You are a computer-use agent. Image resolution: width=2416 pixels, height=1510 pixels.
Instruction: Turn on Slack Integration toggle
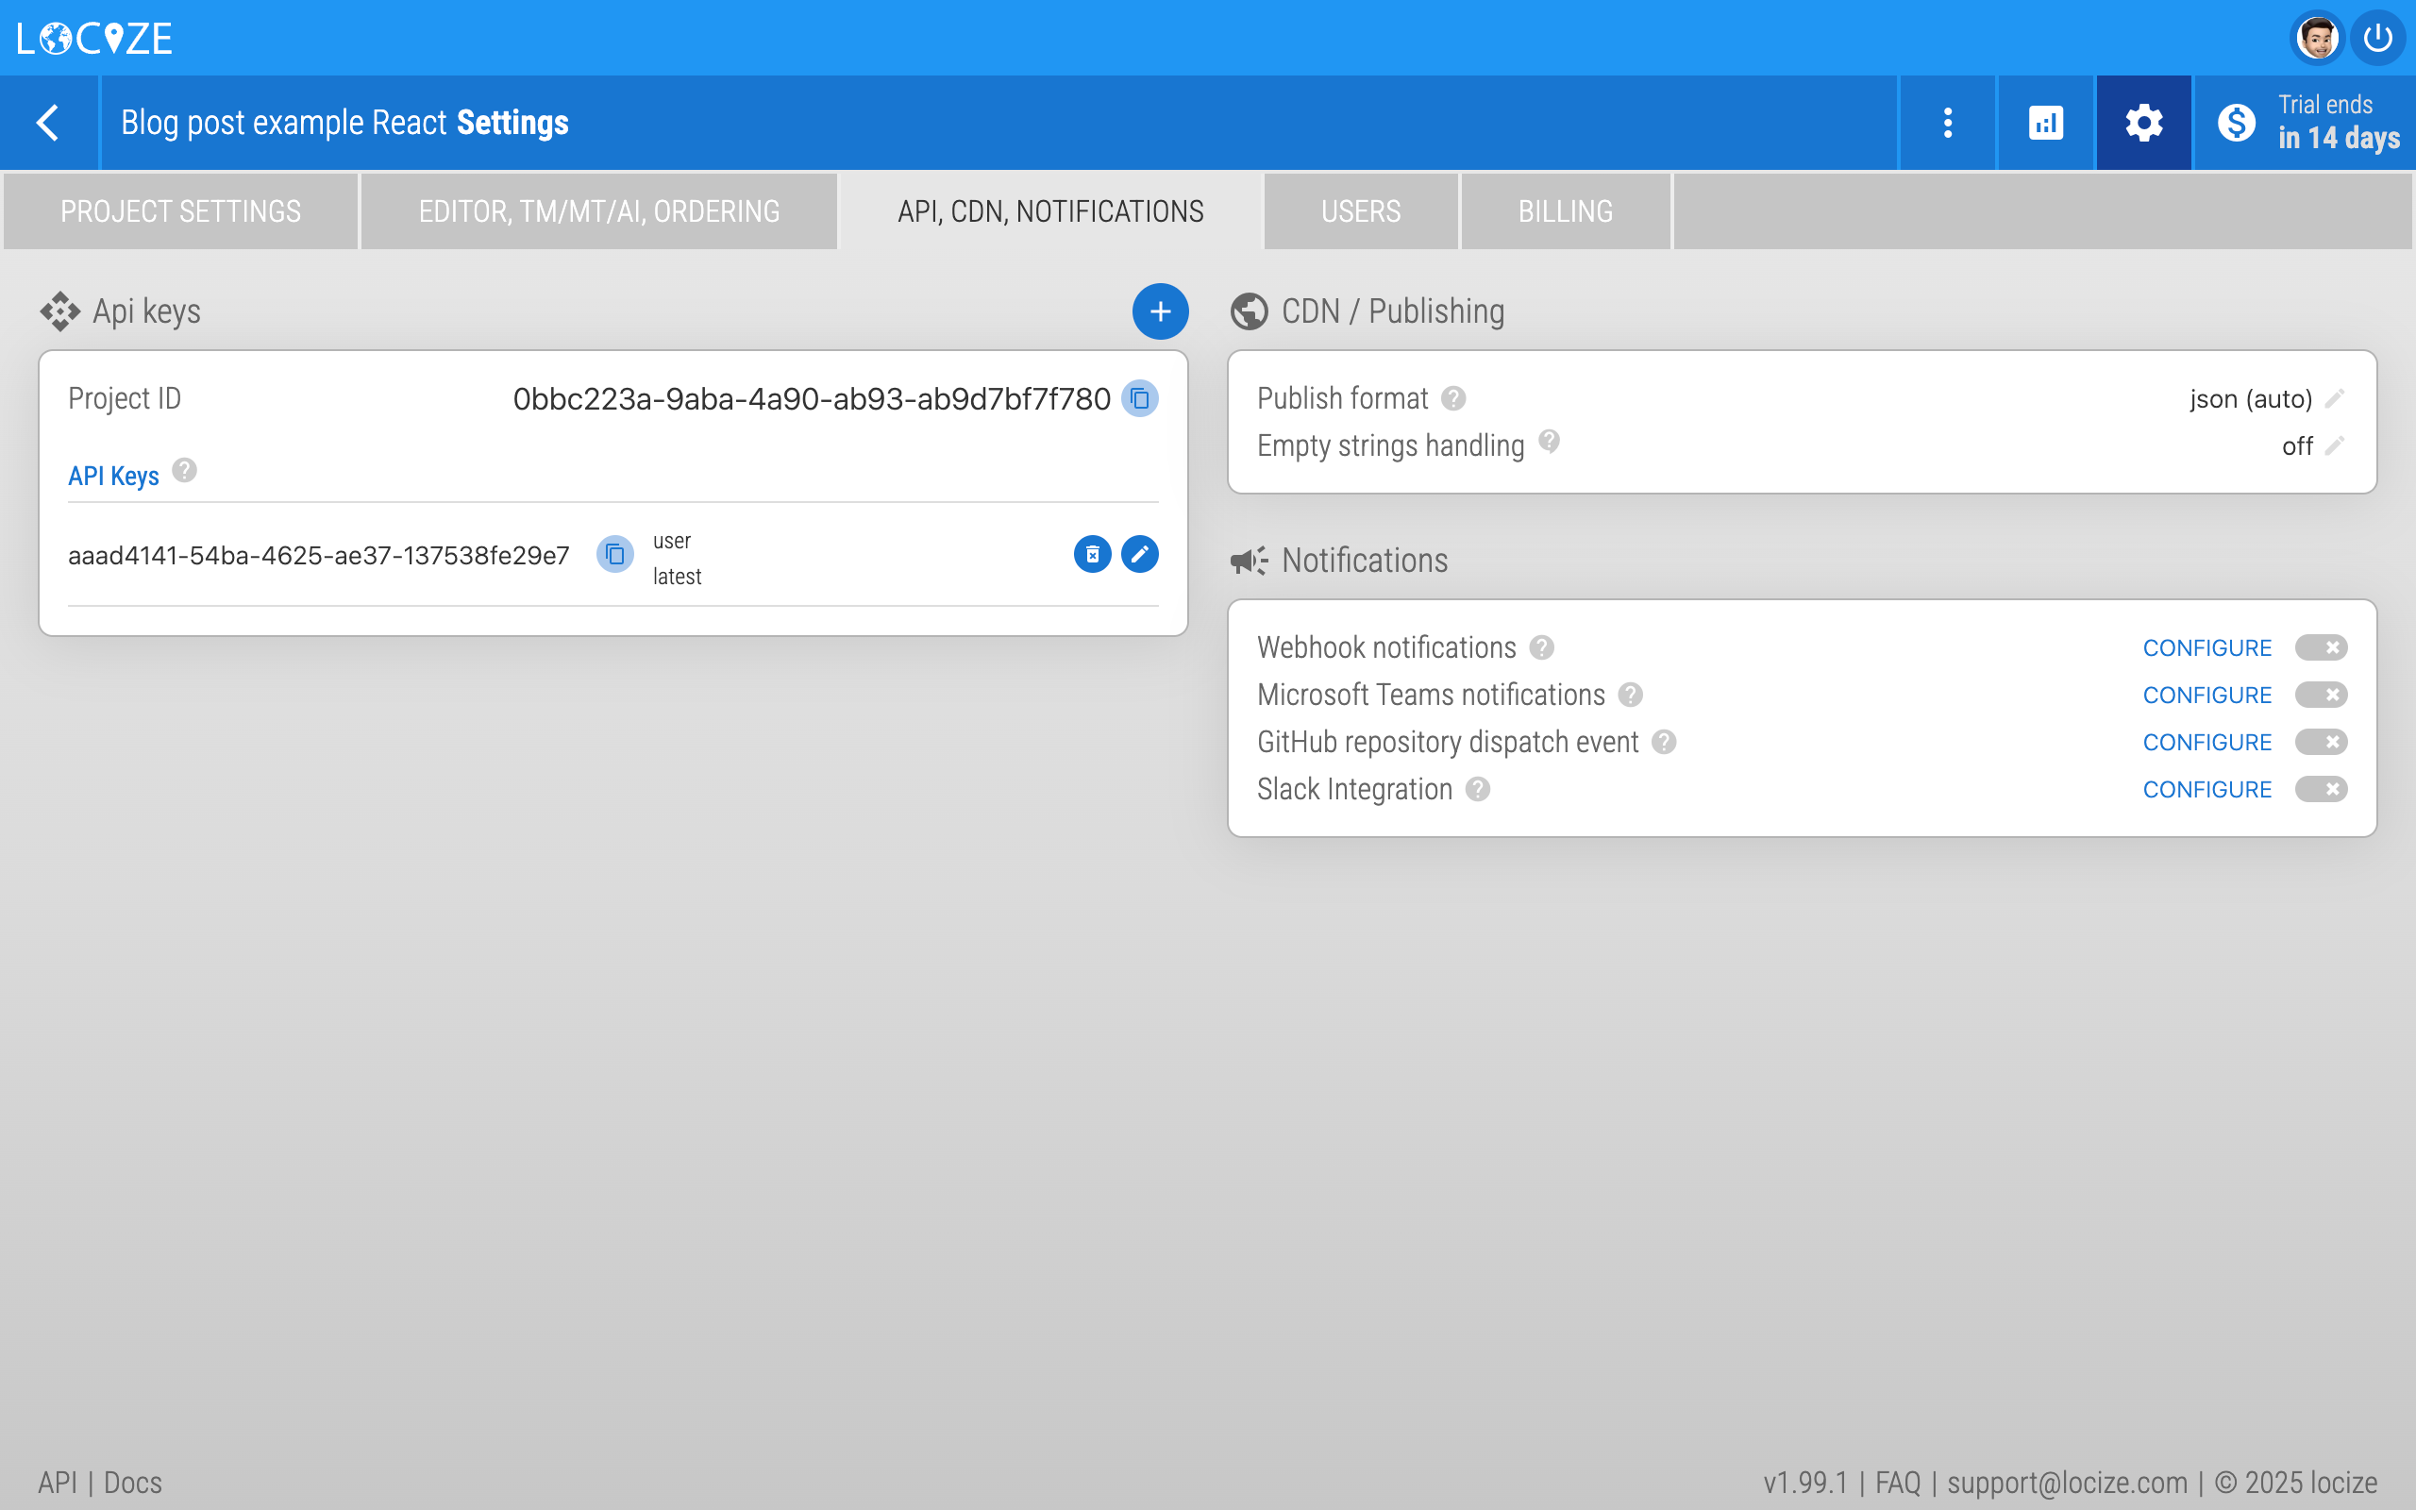(x=2320, y=790)
